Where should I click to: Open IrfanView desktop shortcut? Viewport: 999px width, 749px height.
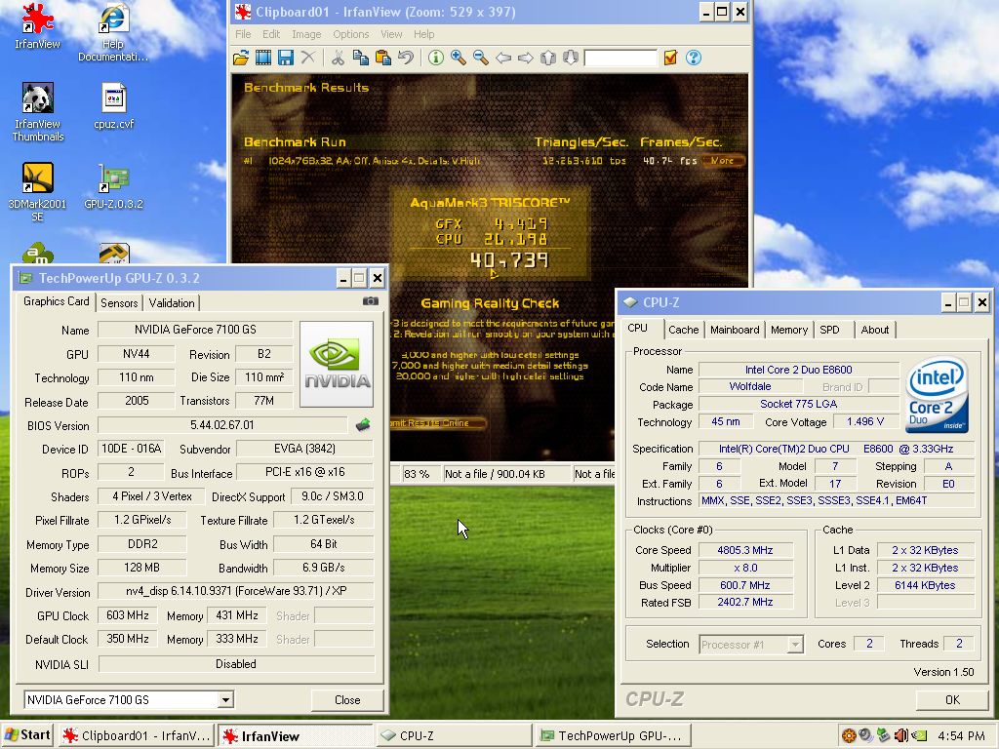click(37, 26)
